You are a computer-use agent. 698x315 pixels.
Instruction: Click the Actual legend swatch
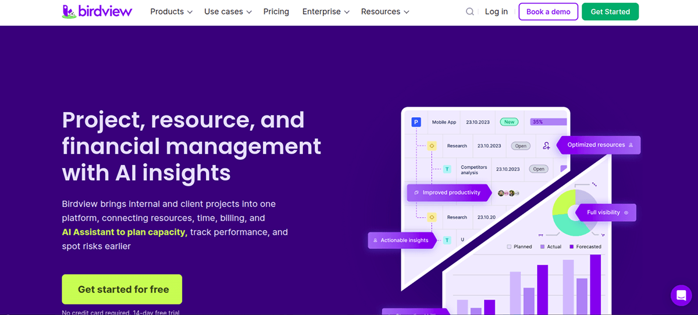point(543,247)
